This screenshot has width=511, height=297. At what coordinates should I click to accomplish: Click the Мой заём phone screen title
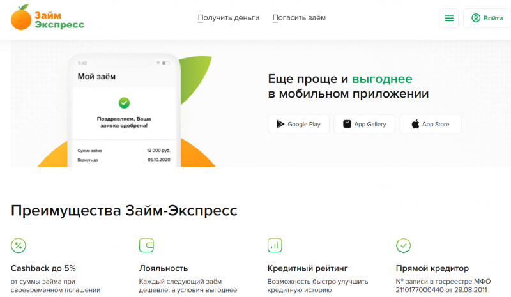click(96, 77)
